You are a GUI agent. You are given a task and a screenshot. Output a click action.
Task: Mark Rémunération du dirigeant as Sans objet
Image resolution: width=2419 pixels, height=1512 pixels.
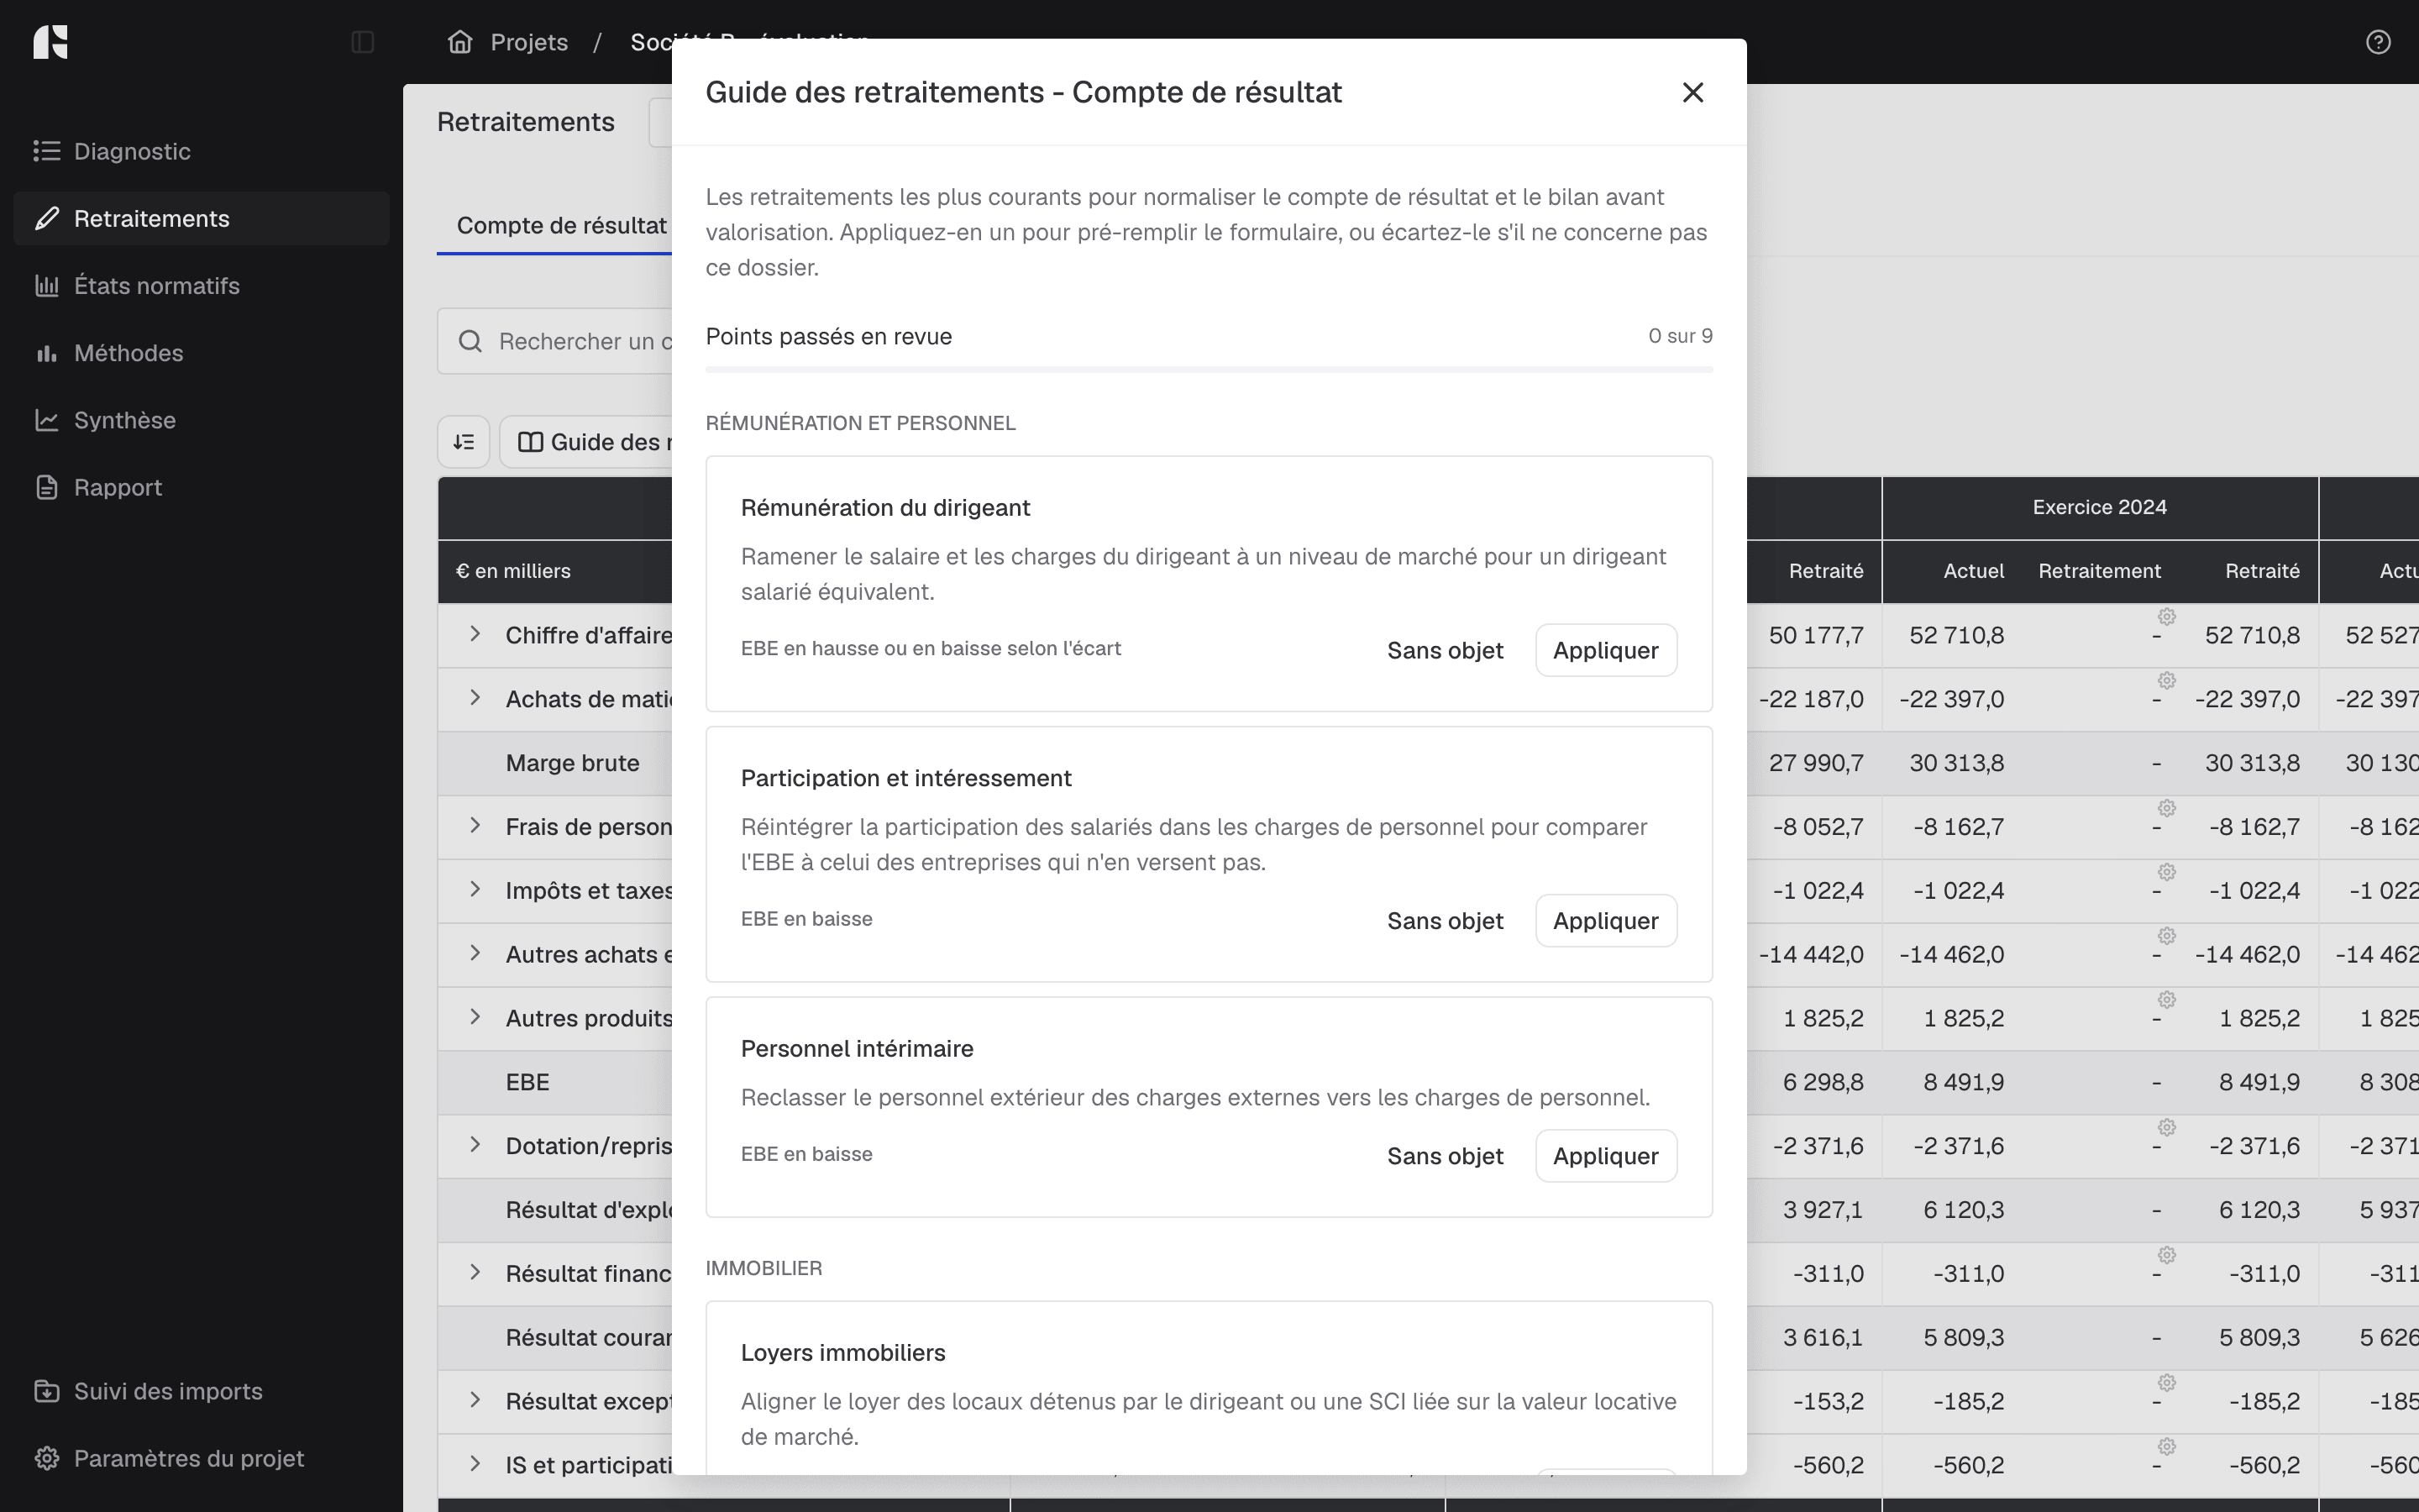1445,650
